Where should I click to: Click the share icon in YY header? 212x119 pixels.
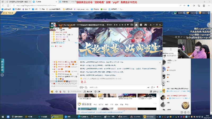125,25
